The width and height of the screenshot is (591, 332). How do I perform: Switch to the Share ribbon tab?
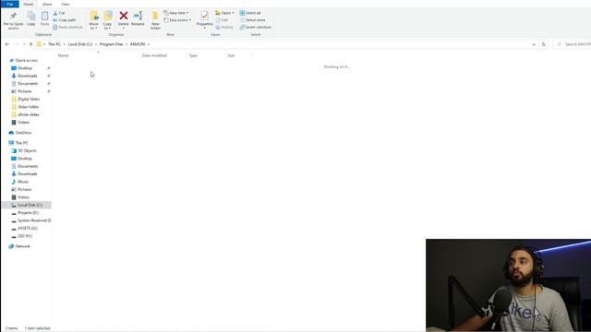(47, 4)
